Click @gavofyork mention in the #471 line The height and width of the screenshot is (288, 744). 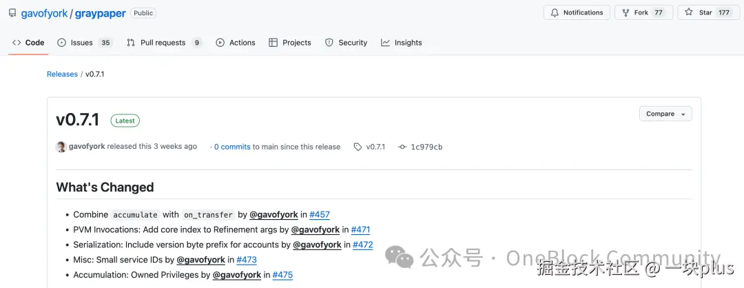coord(316,230)
